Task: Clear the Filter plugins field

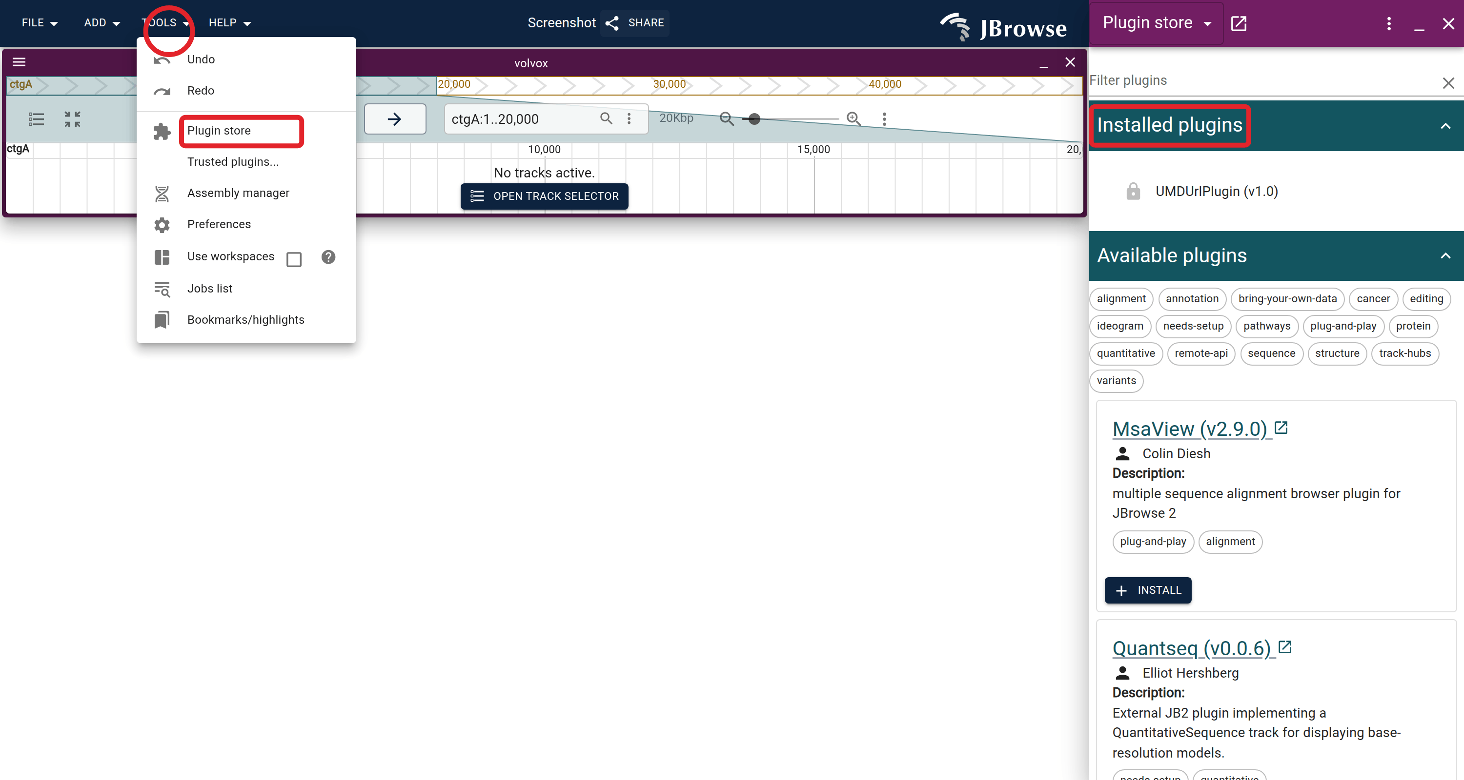Action: tap(1448, 83)
